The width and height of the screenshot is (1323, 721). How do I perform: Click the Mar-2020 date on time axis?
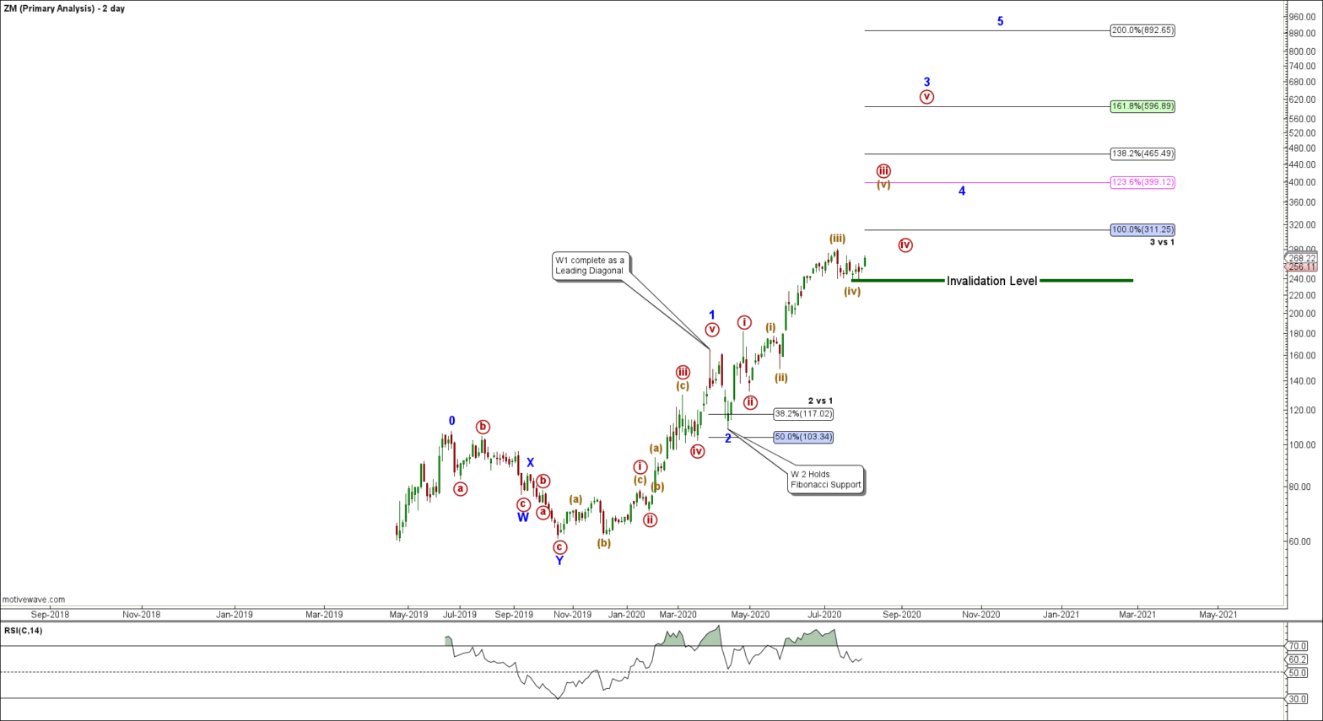click(x=678, y=615)
